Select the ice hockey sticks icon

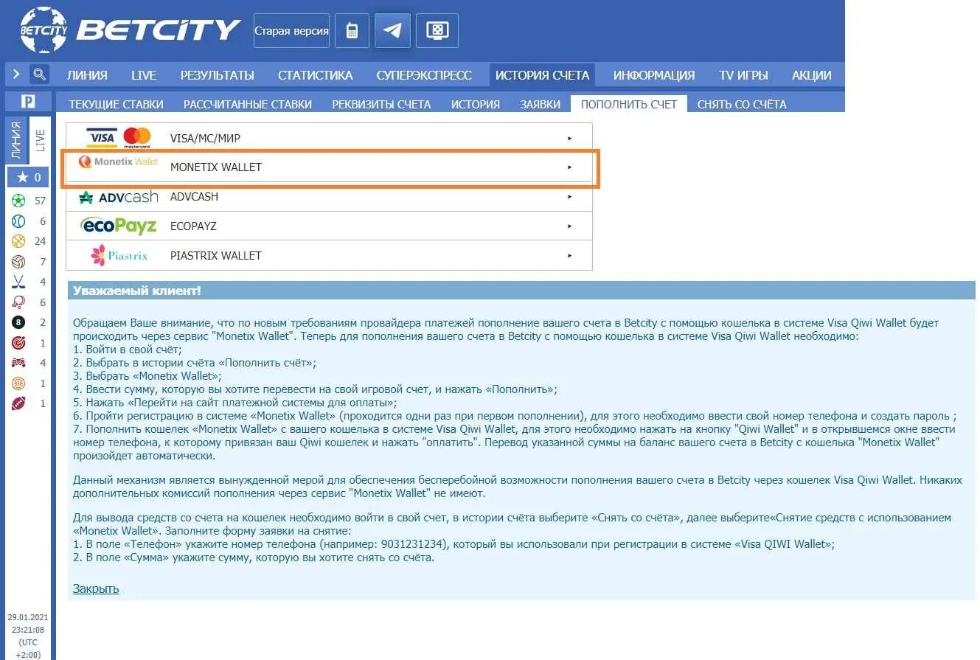point(18,282)
